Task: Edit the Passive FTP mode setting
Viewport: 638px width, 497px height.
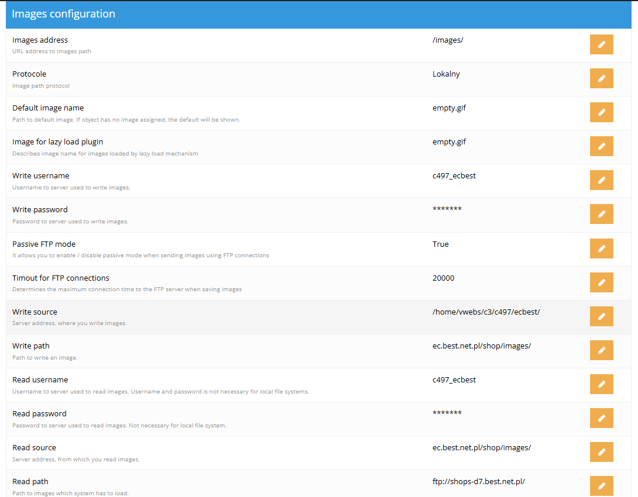Action: coord(601,248)
